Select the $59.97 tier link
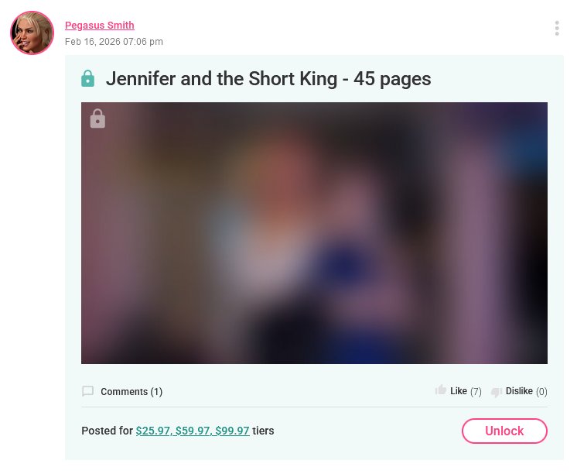 tap(193, 431)
